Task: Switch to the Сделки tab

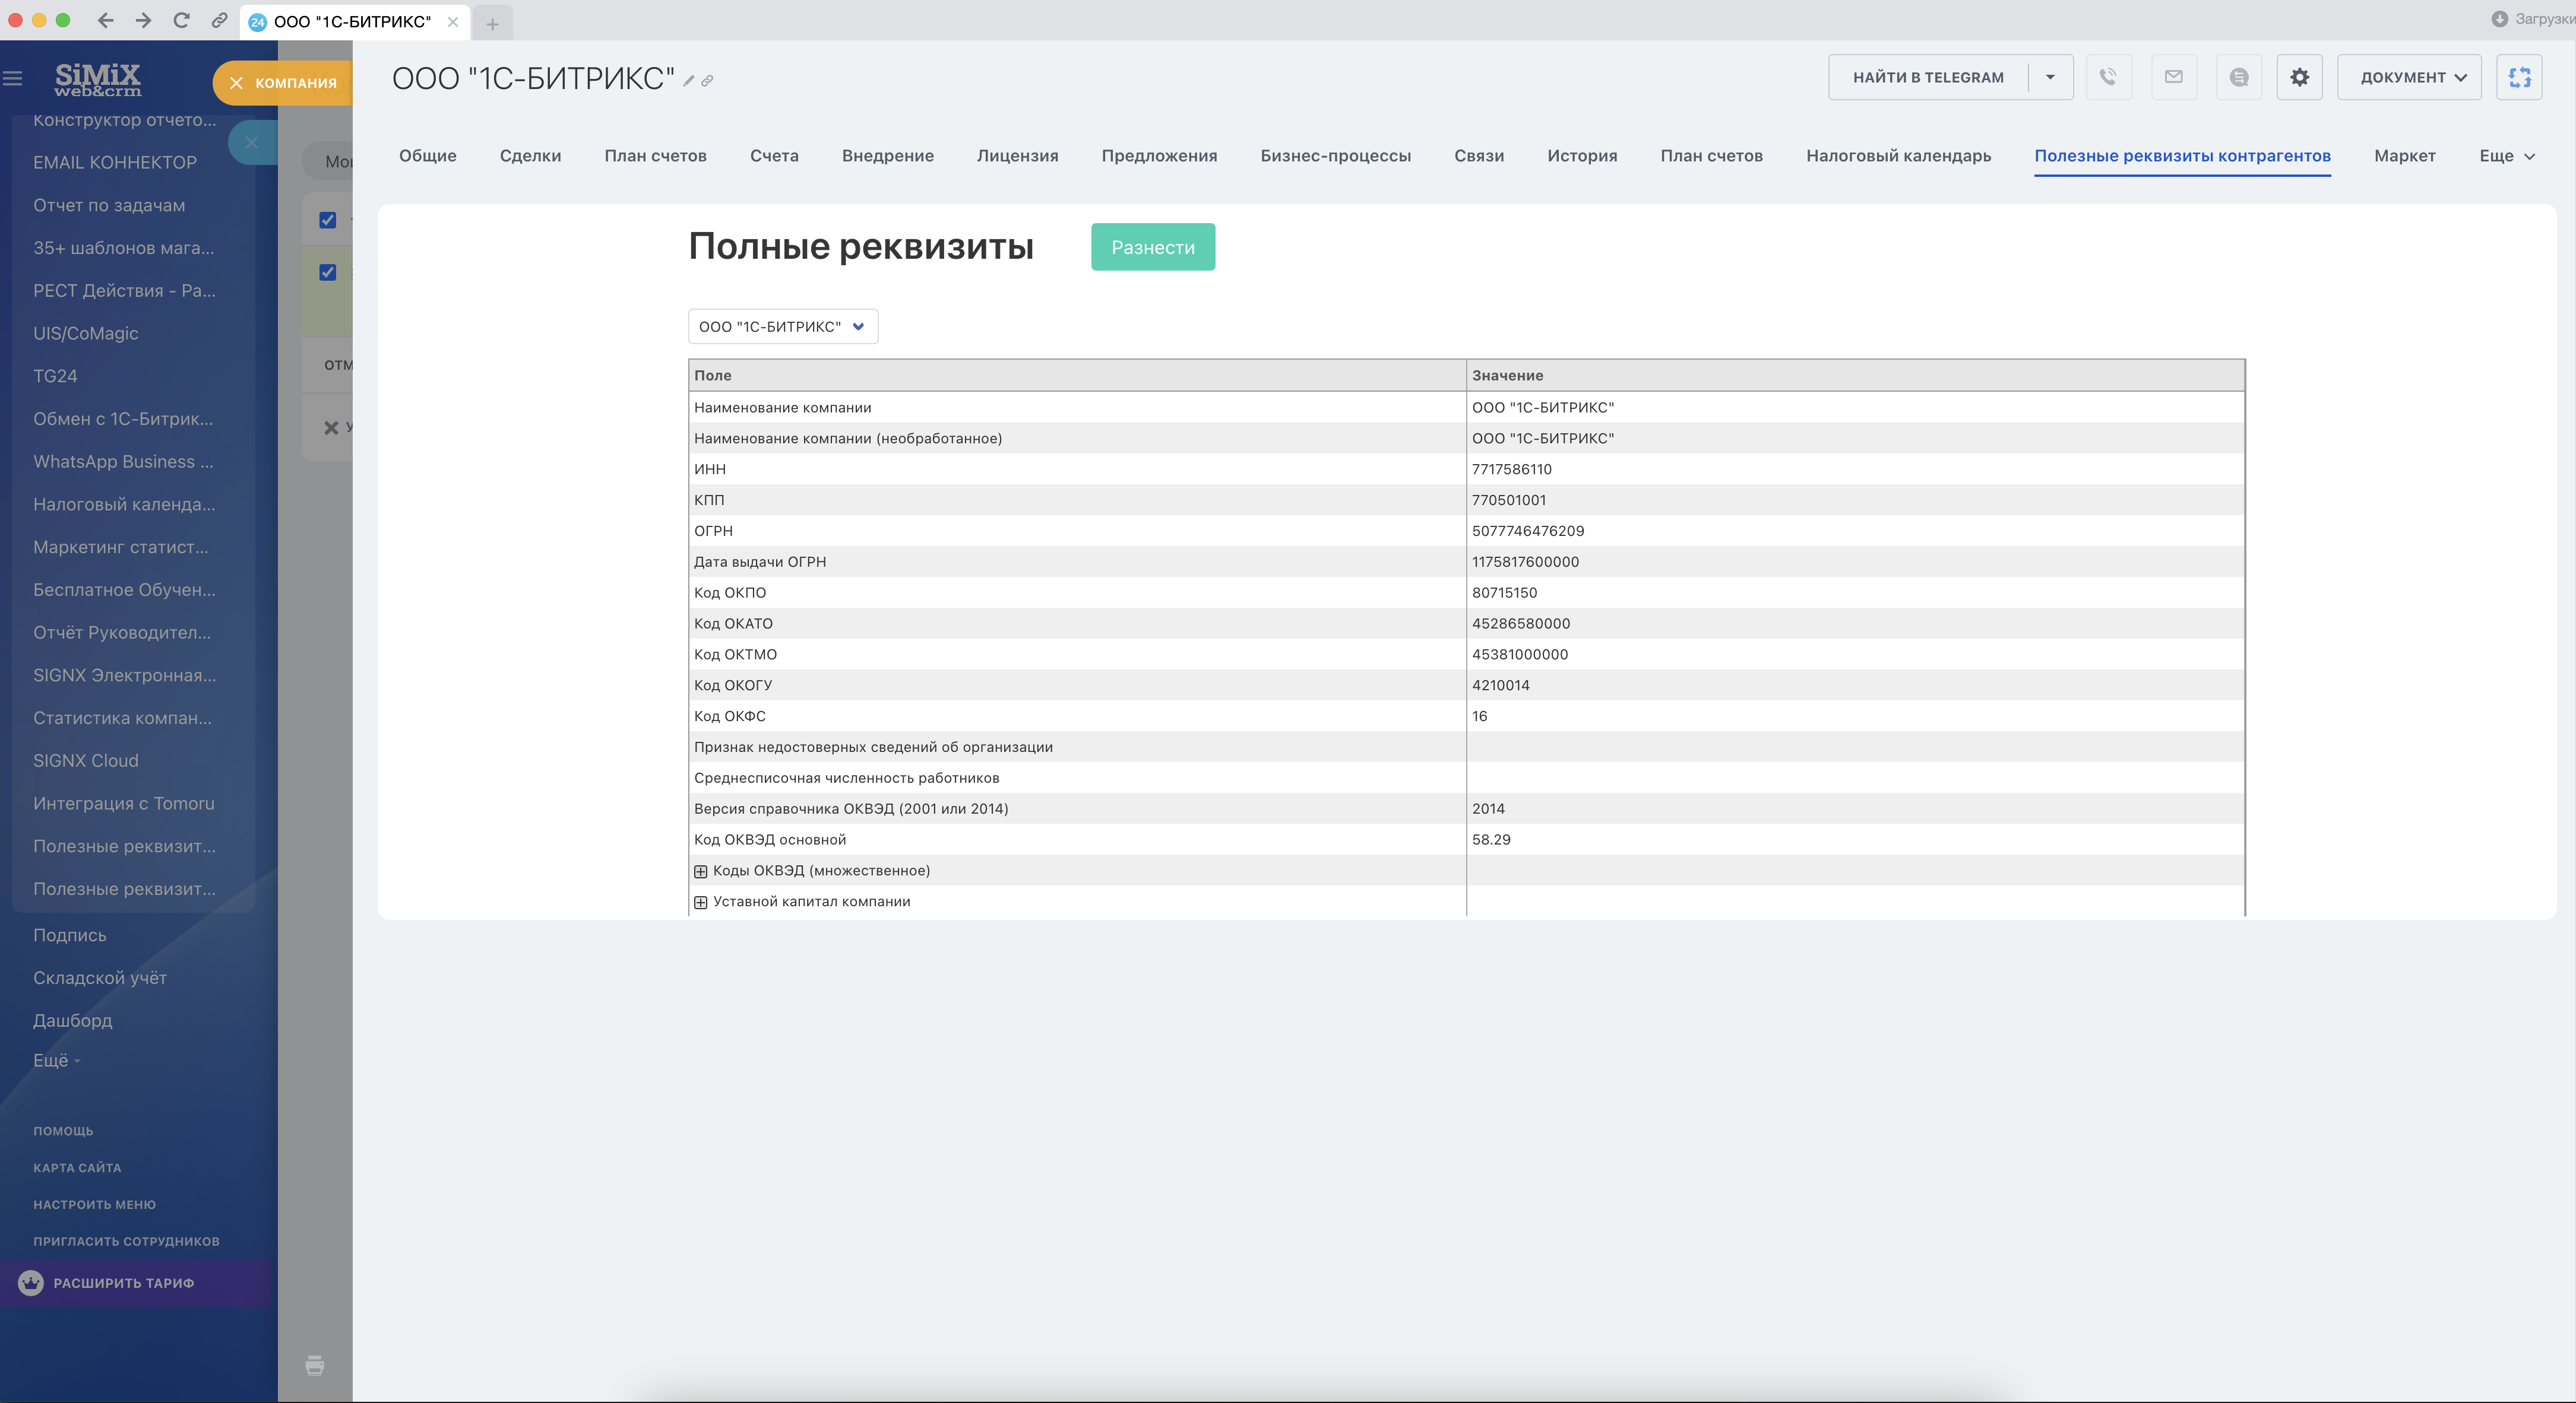Action: (530, 156)
